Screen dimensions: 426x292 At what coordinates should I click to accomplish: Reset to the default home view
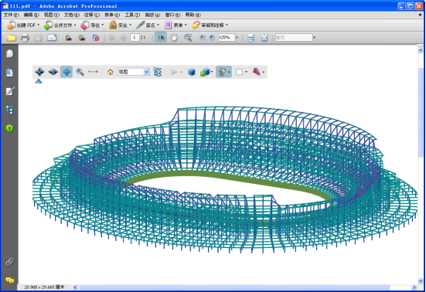[x=110, y=72]
